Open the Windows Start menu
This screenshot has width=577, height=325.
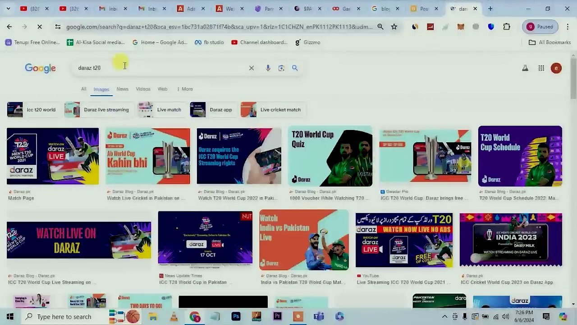pos(10,316)
